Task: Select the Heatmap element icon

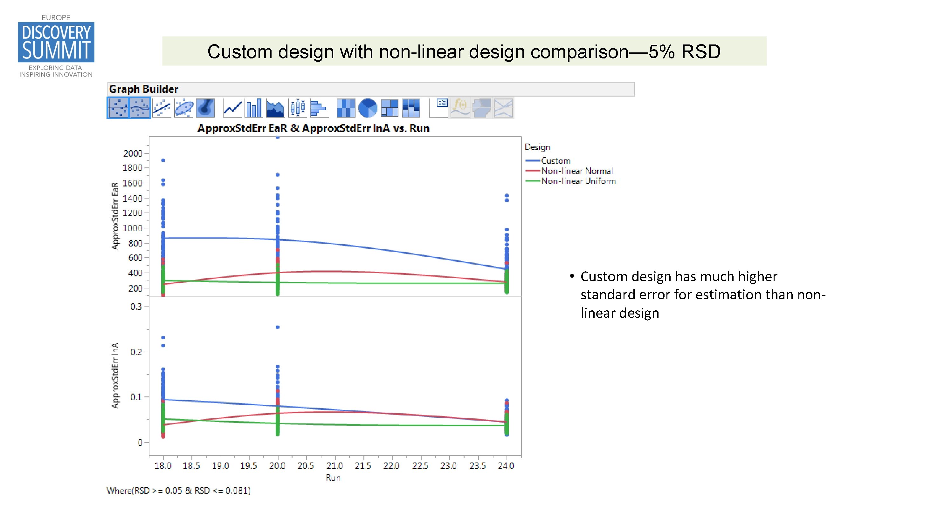Action: 346,109
